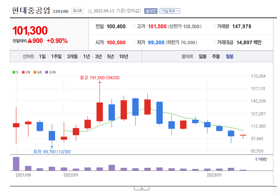Click the green 5-period moving average swatch
This screenshot has height=194, width=277.
click(x=14, y=72)
